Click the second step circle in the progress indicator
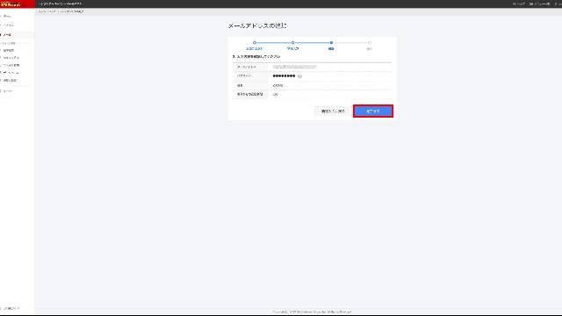This screenshot has height=316, width=562. [292, 43]
